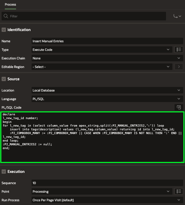Open the PL/SQL code editor popup icon

179,107
